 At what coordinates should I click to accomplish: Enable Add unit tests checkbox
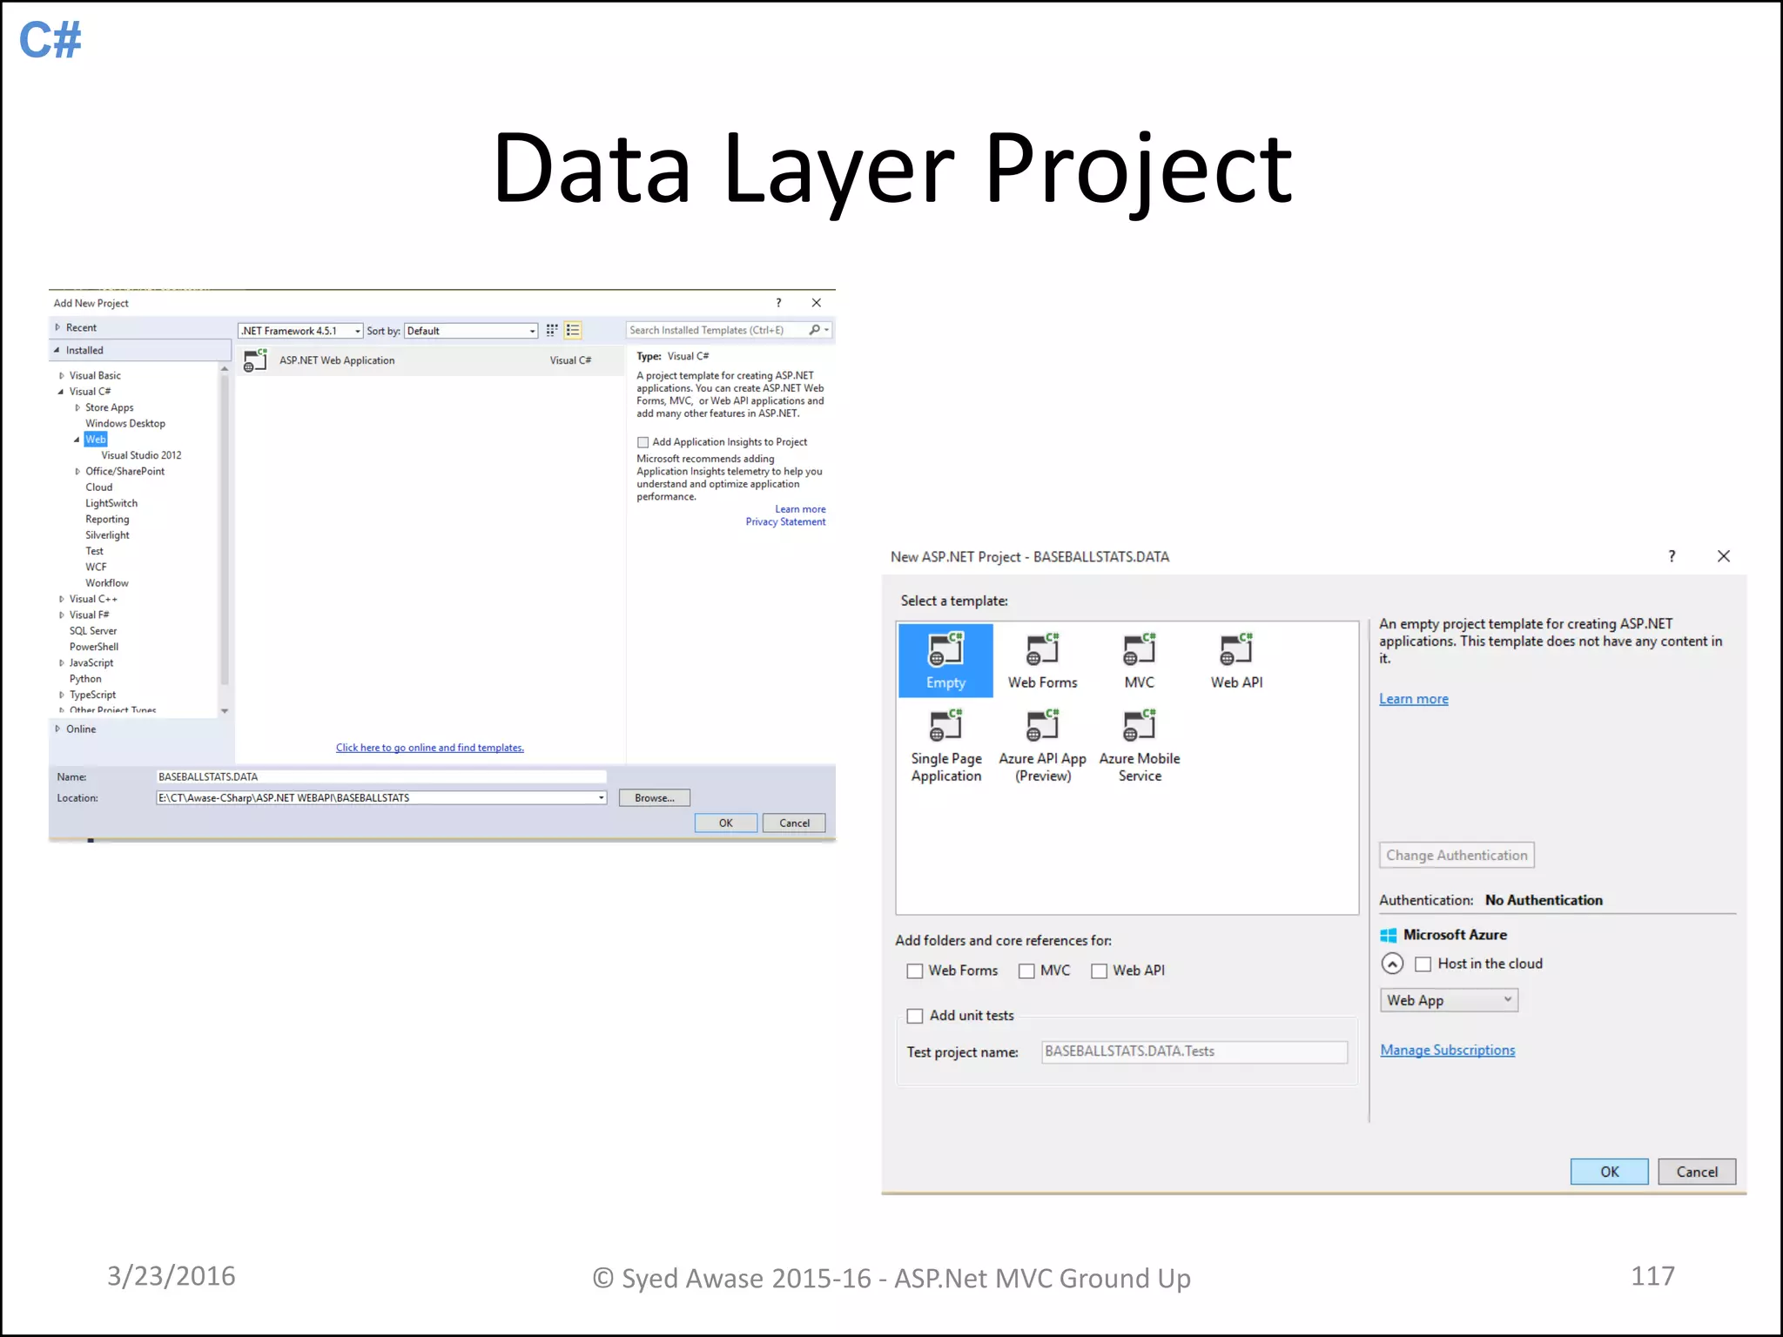pos(914,1016)
